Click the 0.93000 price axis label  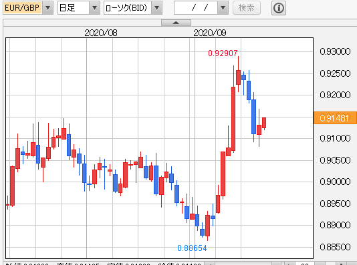coord(335,51)
